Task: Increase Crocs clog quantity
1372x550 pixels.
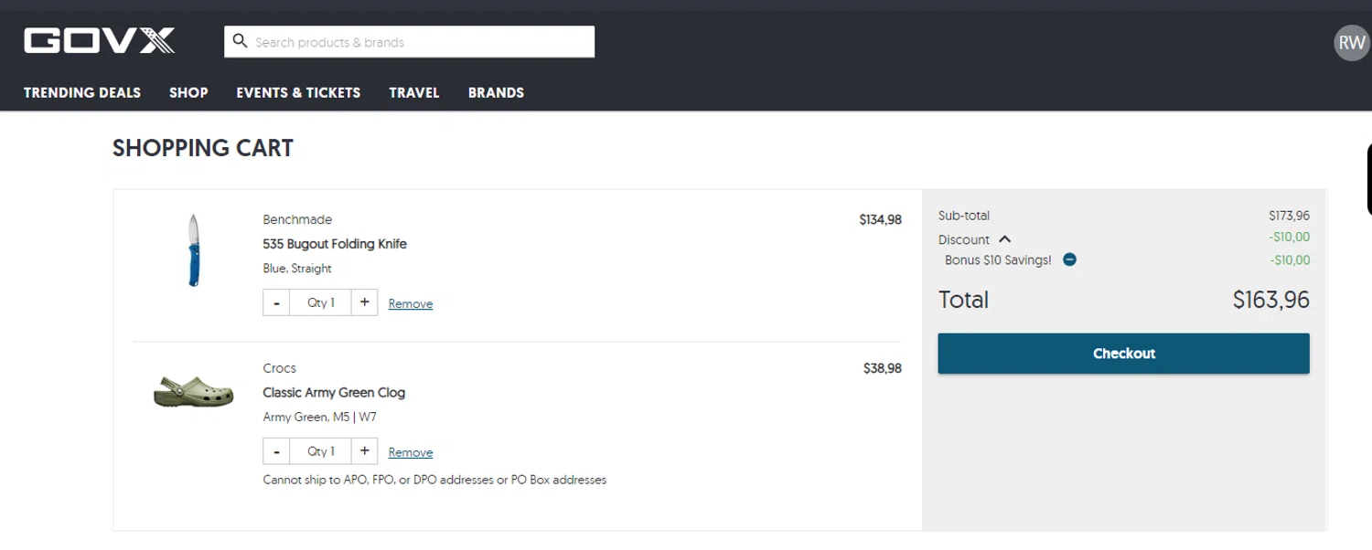Action: (x=364, y=451)
